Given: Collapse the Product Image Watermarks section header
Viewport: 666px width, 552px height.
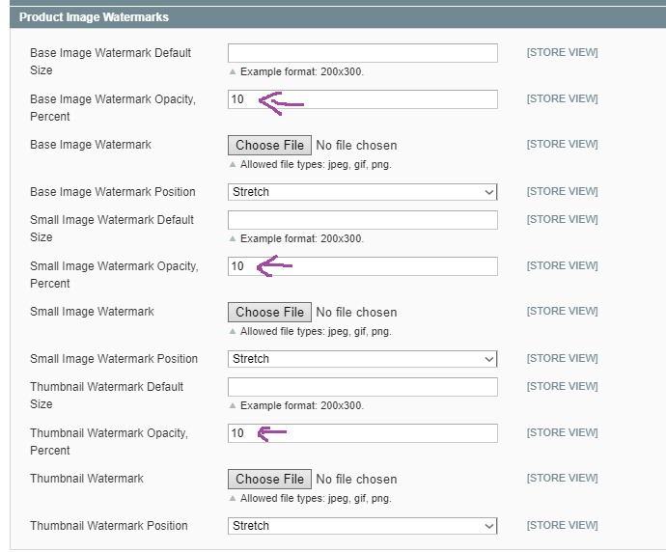Looking at the screenshot, I should [x=94, y=17].
